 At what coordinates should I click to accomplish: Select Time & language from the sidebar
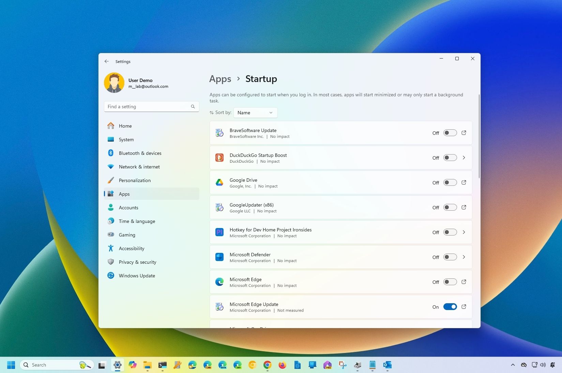click(x=137, y=221)
